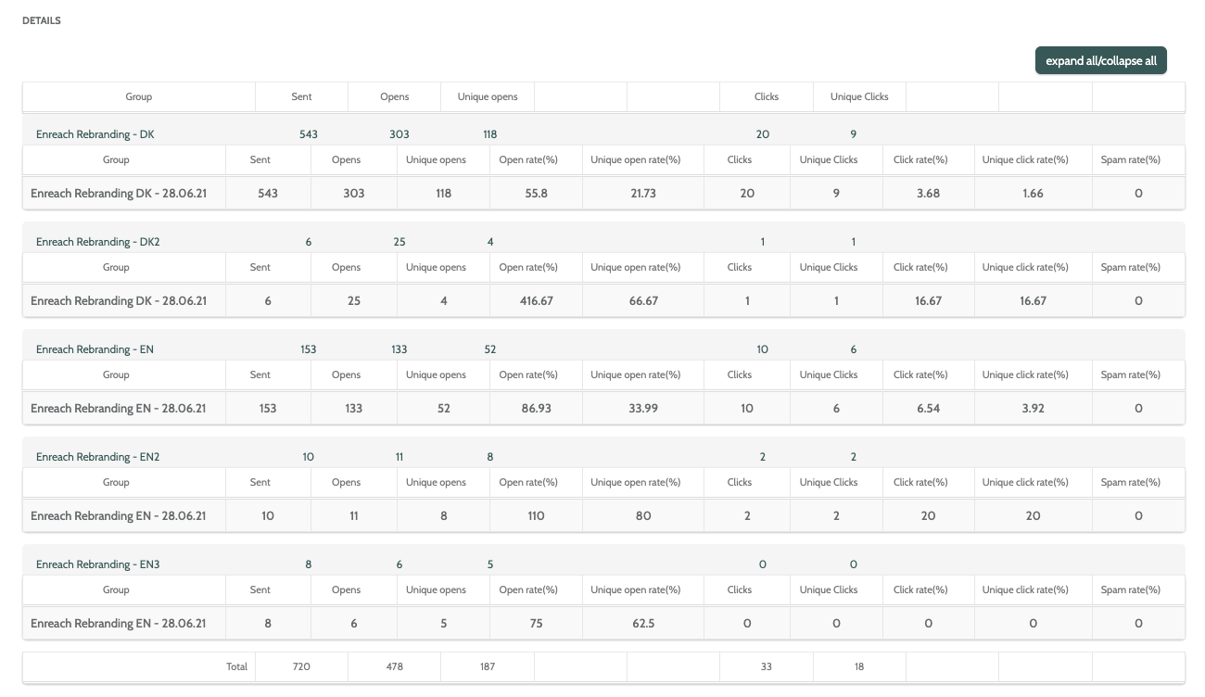Viewport: 1205px width, 697px height.
Task: Select the top summary Unique opens header
Action: [x=488, y=96]
